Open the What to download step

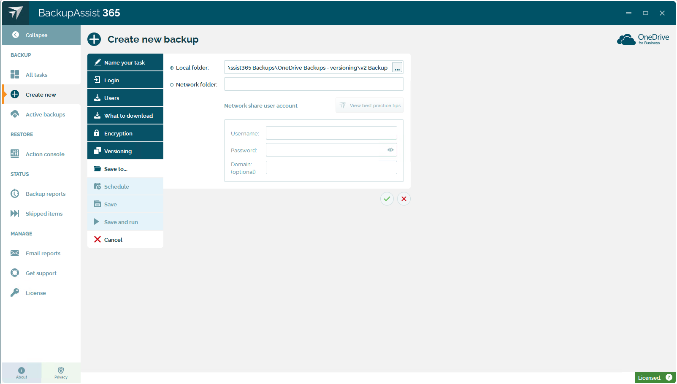coord(125,115)
